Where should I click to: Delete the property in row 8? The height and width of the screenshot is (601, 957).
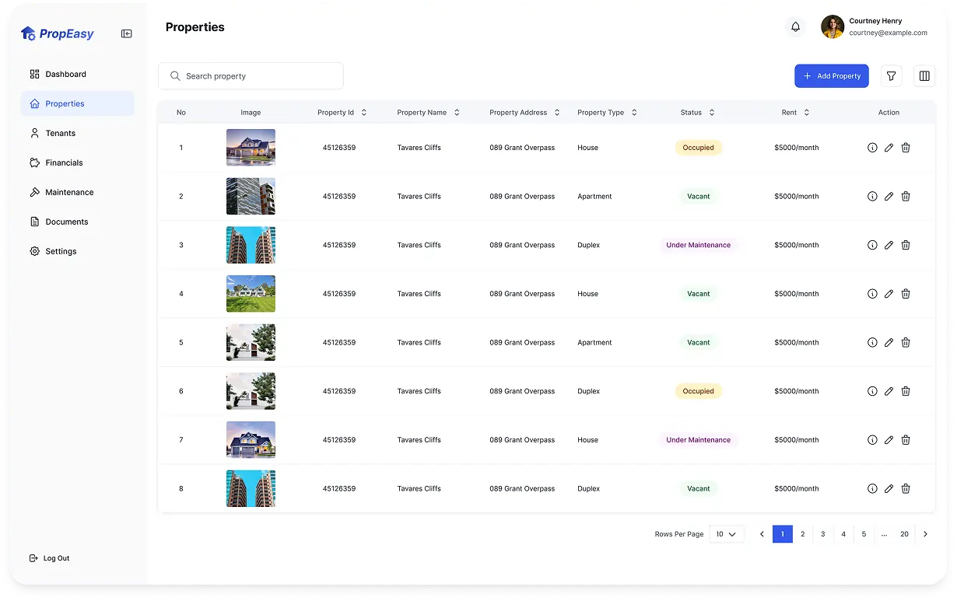click(906, 488)
